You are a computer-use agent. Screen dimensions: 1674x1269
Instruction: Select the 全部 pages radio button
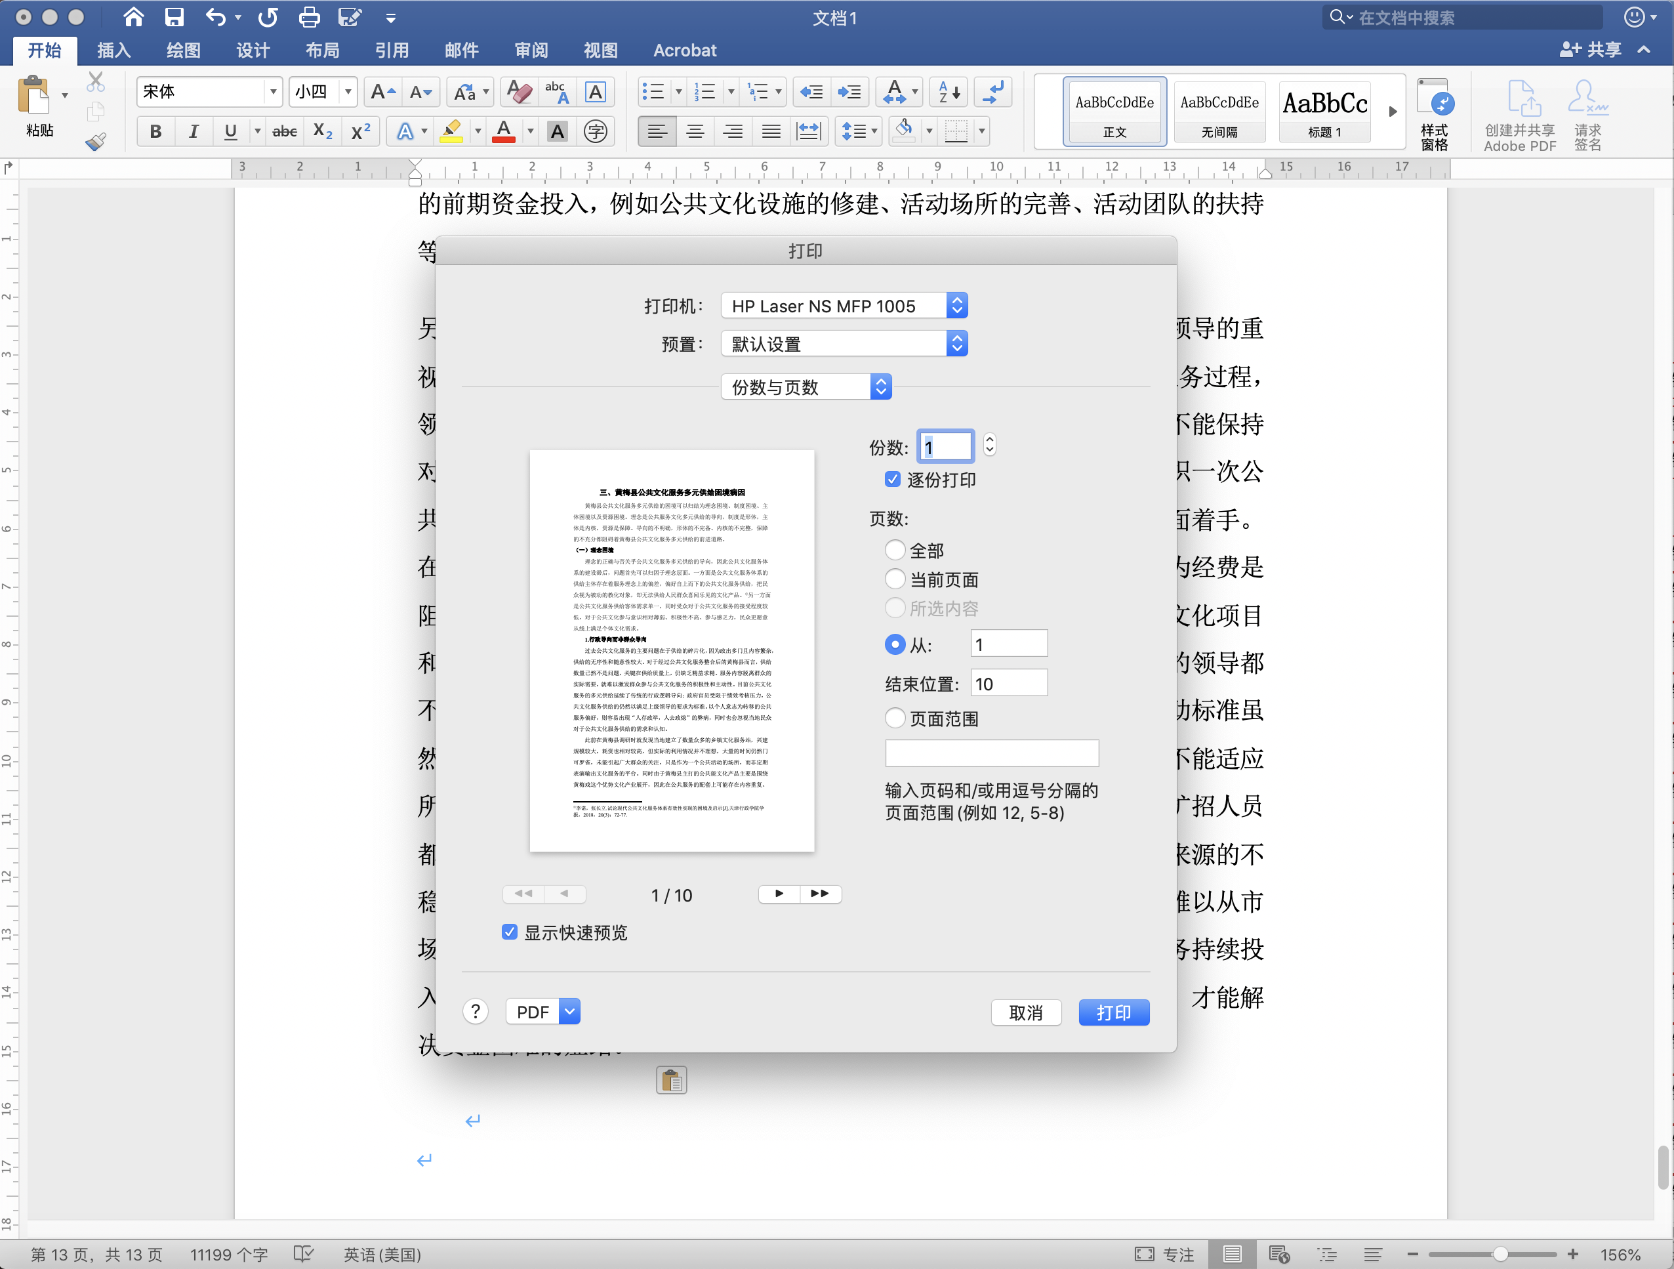(x=895, y=550)
